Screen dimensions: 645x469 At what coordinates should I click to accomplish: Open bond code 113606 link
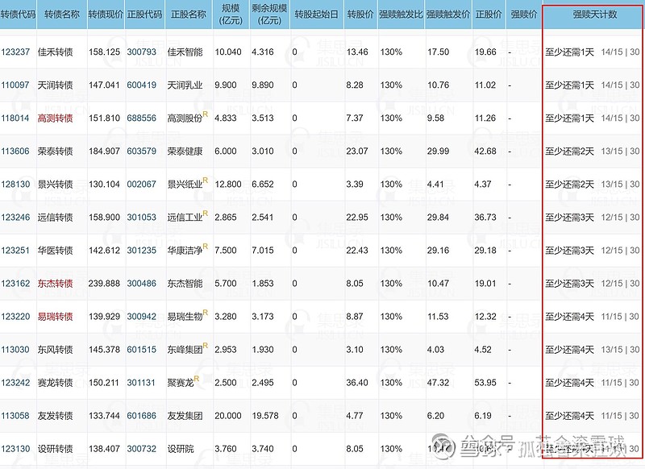point(15,151)
